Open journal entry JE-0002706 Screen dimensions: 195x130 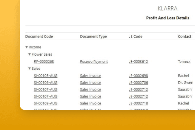pos(138,83)
